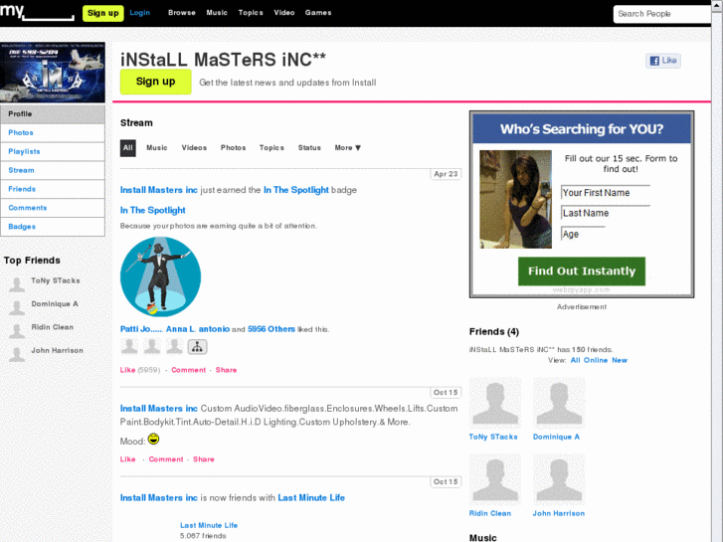Click Share on the badge post
Screen dimensions: 723x542
point(226,370)
